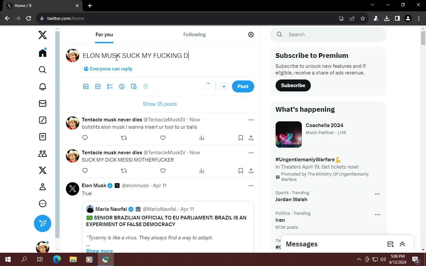This screenshot has height=266, width=426.
Task: Schedule the post with calendar icon
Action: 134,86
